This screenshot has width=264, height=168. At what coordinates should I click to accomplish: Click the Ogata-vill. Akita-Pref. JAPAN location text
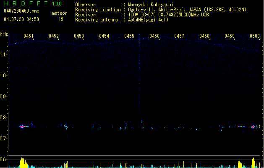point(187,10)
